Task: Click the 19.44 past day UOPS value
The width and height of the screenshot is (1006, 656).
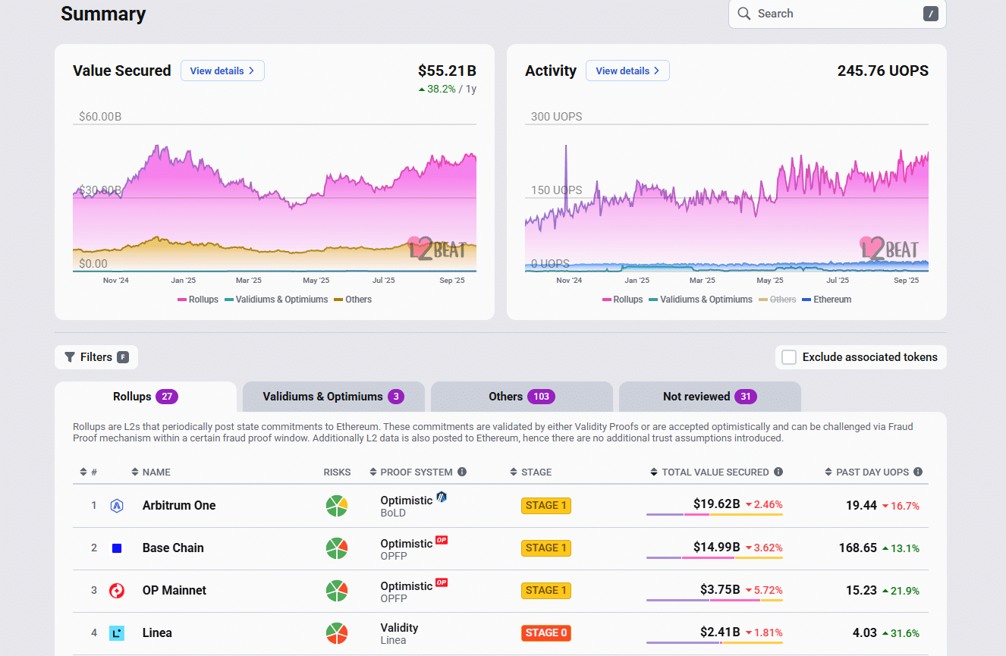Action: coord(862,506)
